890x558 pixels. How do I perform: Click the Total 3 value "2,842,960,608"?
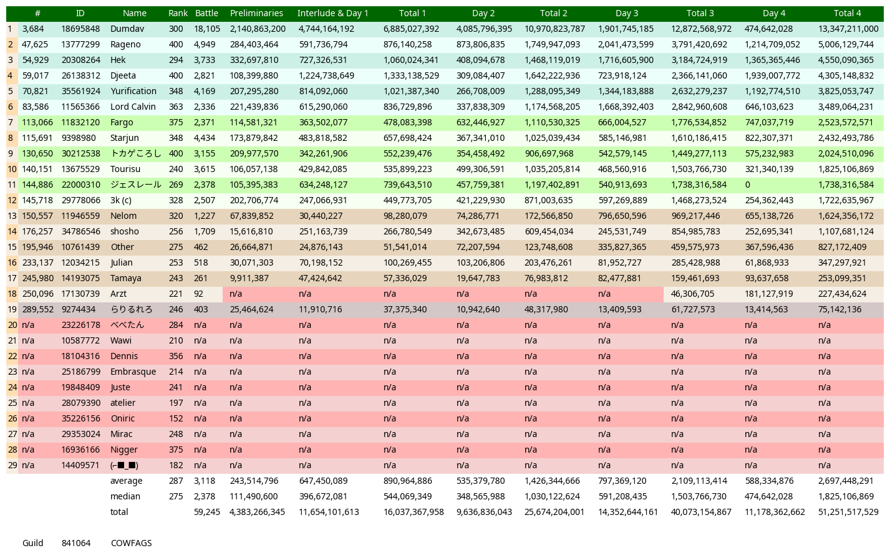point(699,107)
